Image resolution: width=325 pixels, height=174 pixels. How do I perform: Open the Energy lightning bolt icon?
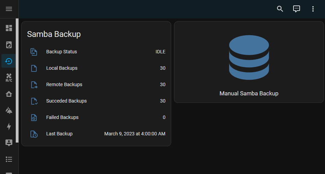(9, 126)
